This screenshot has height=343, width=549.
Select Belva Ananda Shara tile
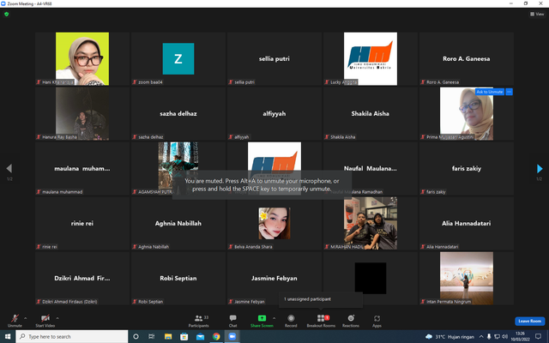coord(274,223)
